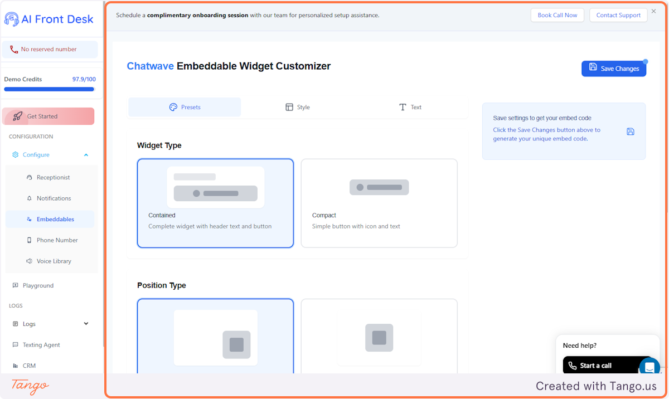
Task: Dismiss the Tango overlay with the X
Action: pos(653,11)
